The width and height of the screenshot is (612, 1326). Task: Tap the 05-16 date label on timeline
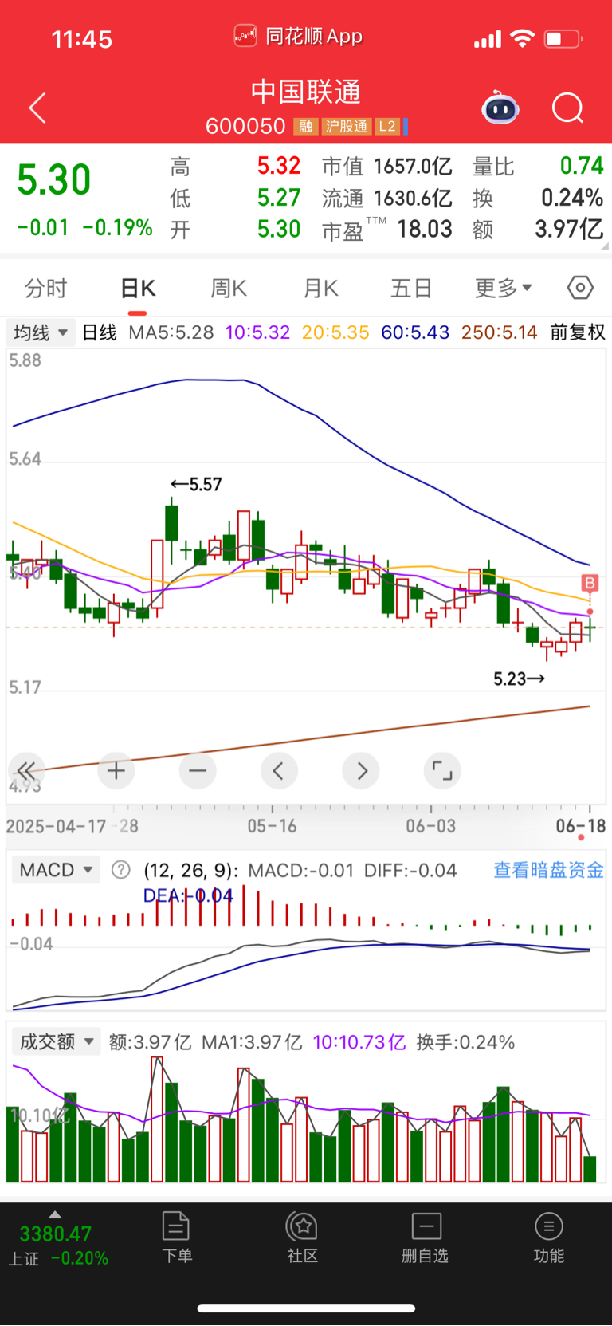pyautogui.click(x=272, y=826)
